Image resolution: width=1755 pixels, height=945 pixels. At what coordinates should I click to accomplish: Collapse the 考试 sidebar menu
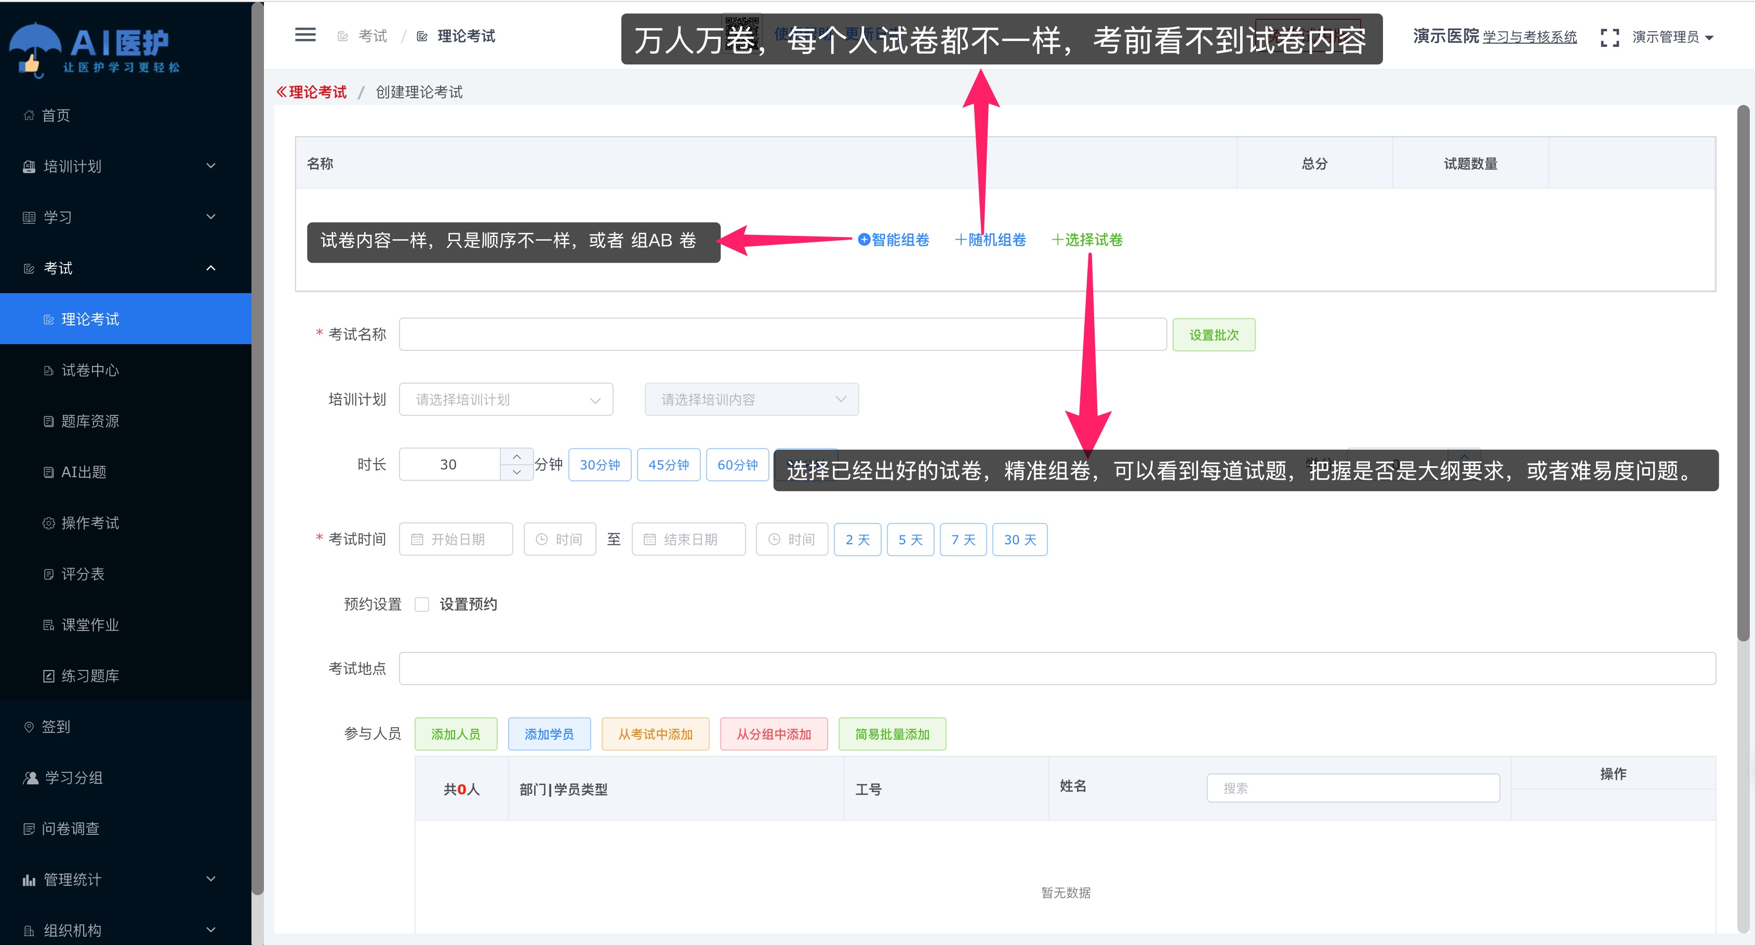pos(126,268)
